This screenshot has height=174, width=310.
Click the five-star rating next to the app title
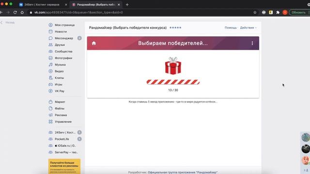tap(175, 28)
